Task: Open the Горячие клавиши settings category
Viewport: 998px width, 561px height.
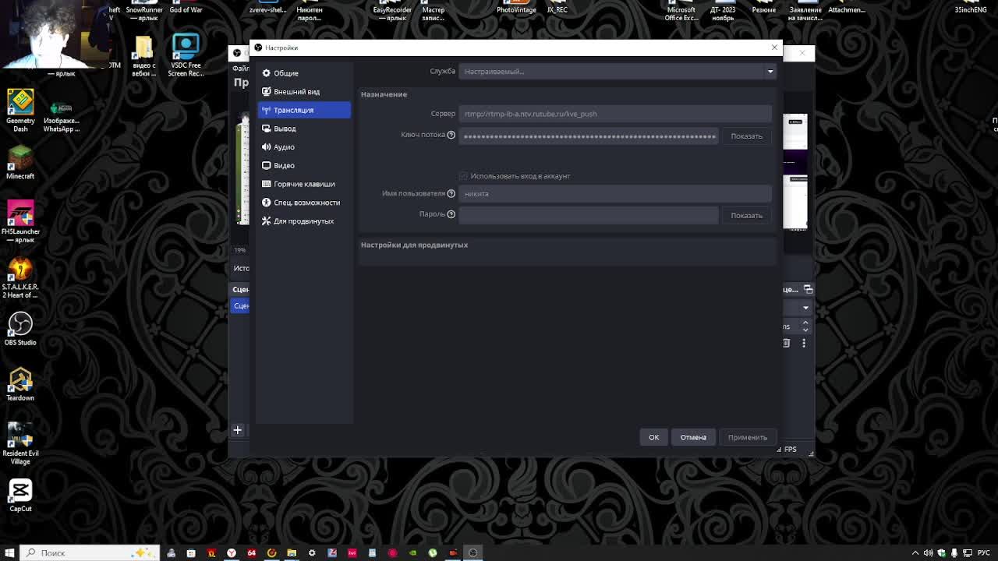Action: pos(304,184)
